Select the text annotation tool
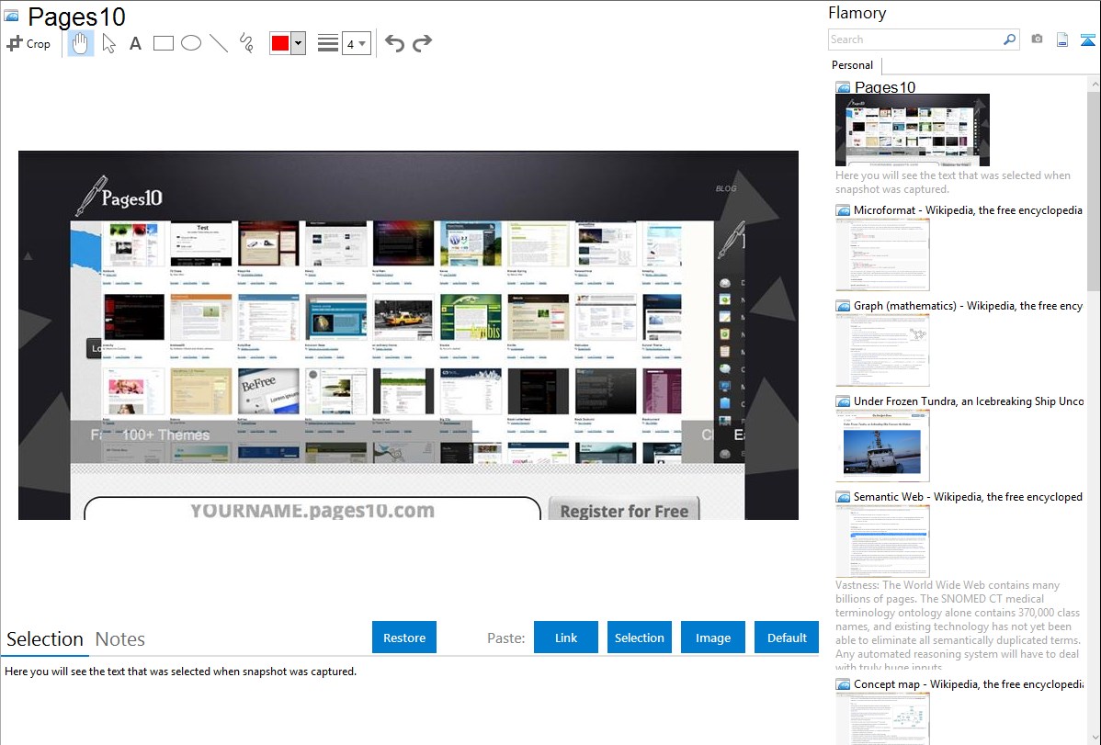 click(x=135, y=43)
